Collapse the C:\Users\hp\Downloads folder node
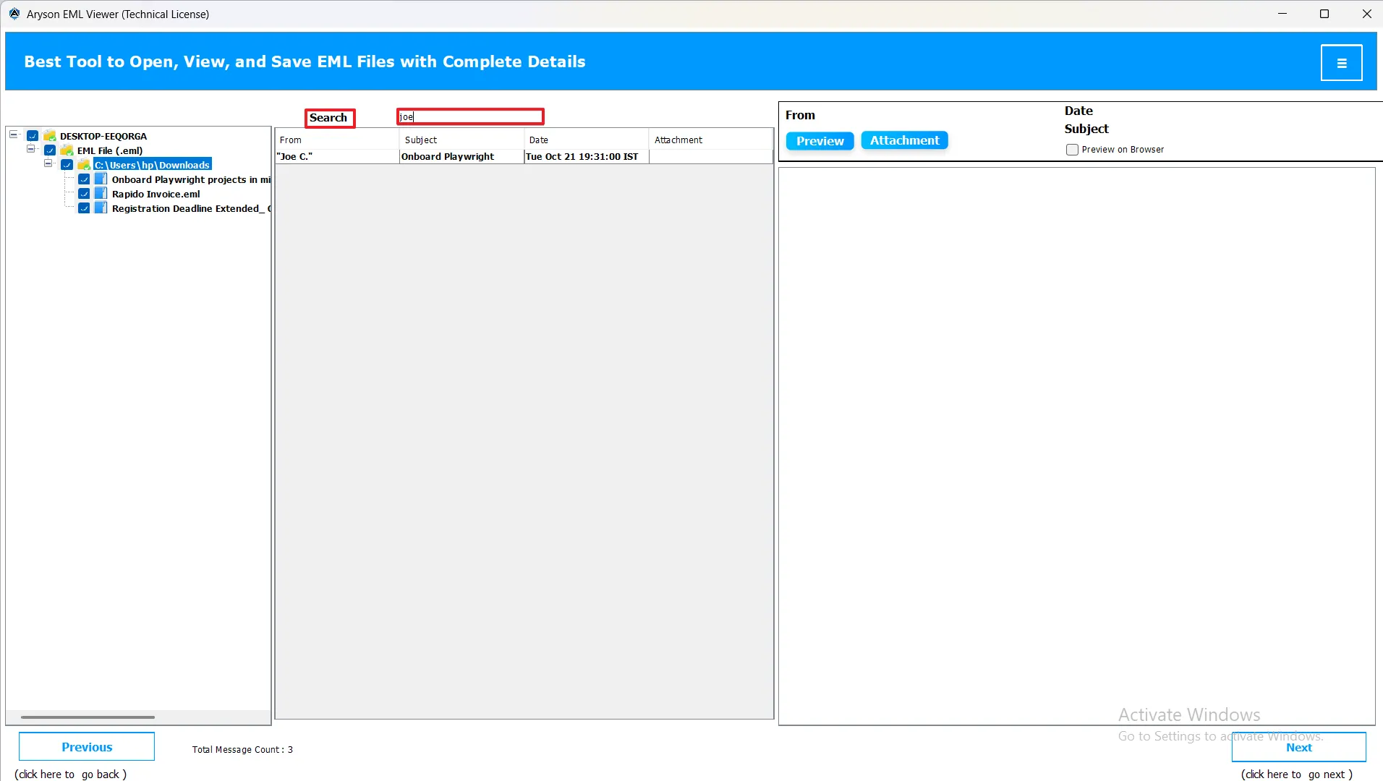1383x781 pixels. tap(48, 164)
